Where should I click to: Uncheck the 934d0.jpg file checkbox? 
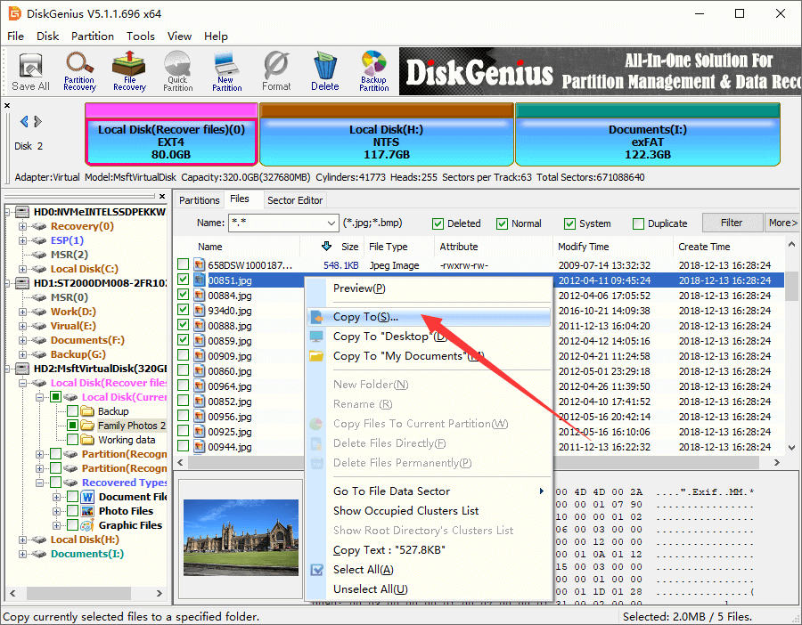(183, 310)
